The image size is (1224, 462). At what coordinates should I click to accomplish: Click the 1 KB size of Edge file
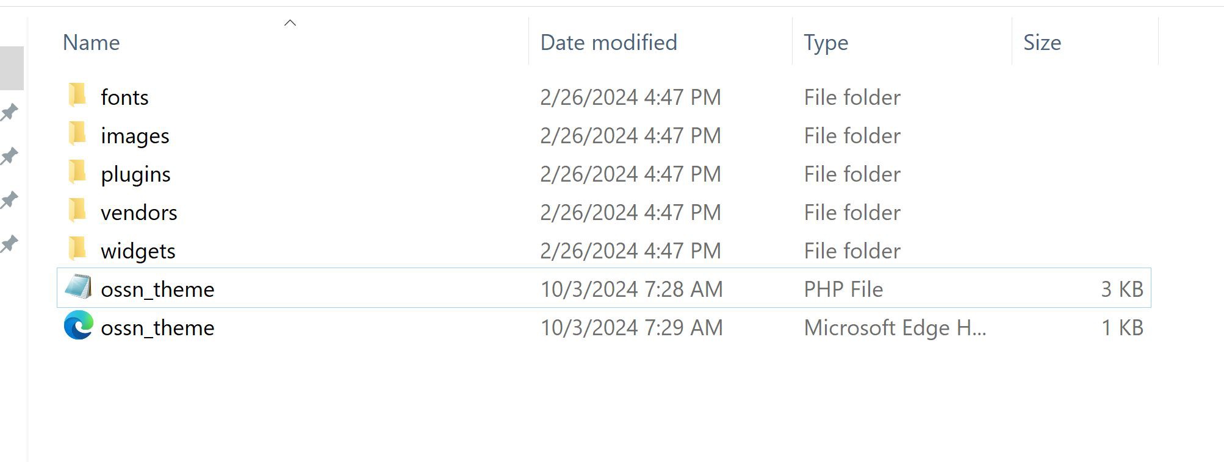pos(1121,328)
